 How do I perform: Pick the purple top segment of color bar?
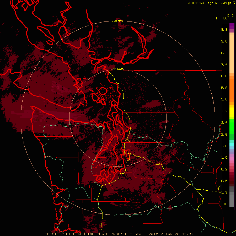232,26
